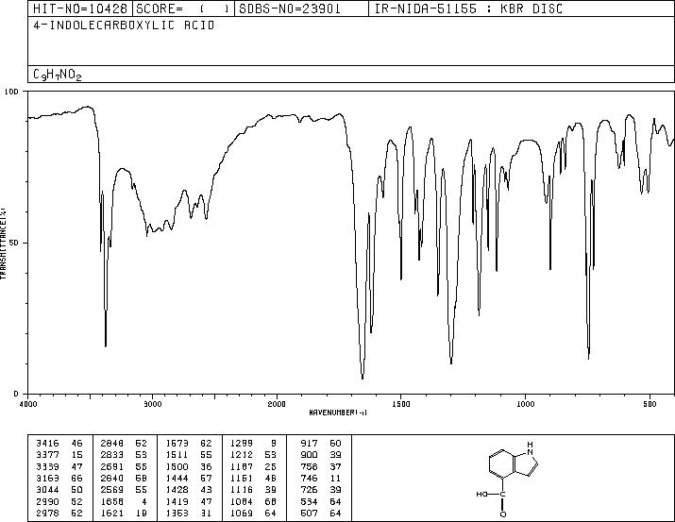675x522 pixels.
Task: Select peak 1673 in the peak table
Action: click(177, 444)
